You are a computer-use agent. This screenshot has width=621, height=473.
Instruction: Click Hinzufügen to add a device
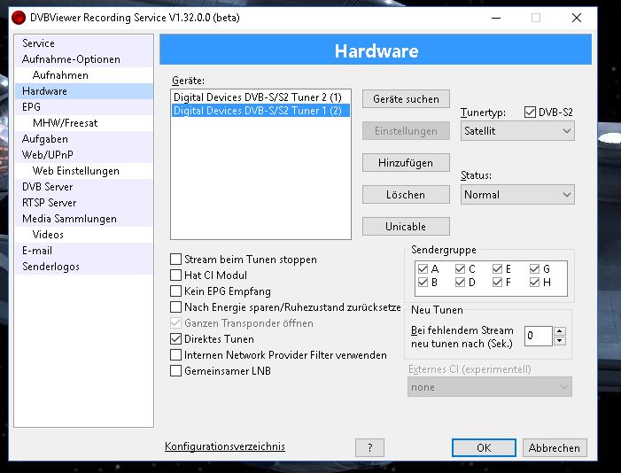click(406, 163)
